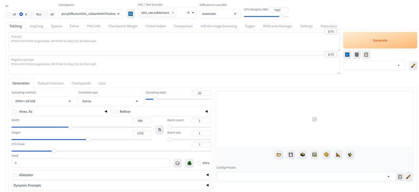419x192 pixels.
Task: Click the GPU Weights slider
Action: [x=266, y=16]
